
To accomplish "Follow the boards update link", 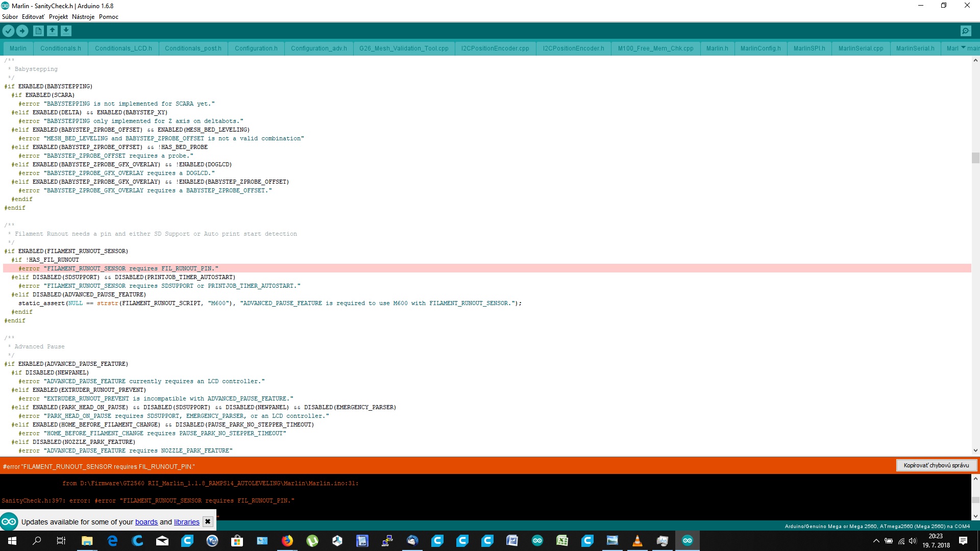I will click(146, 522).
